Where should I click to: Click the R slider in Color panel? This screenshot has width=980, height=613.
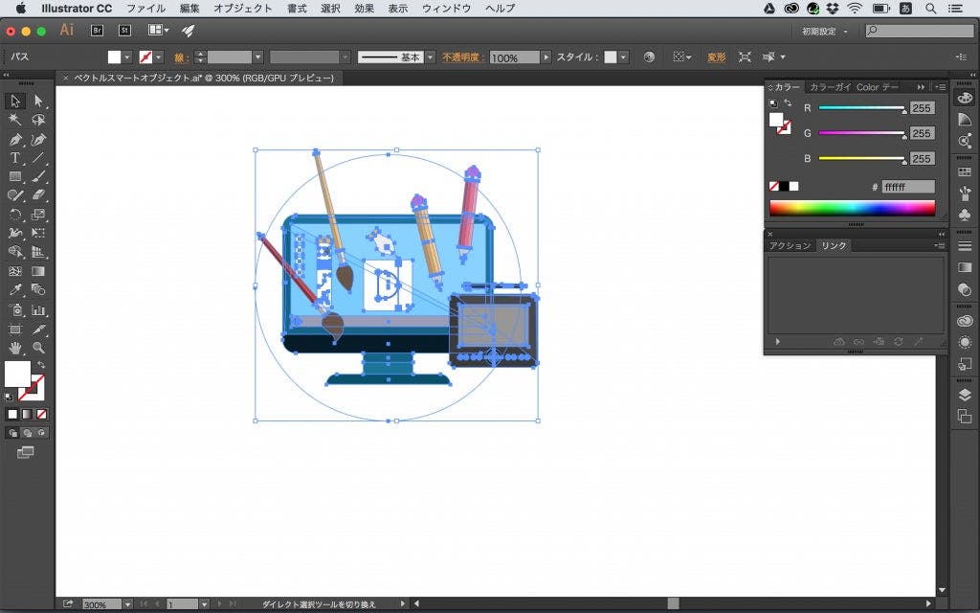pos(862,108)
